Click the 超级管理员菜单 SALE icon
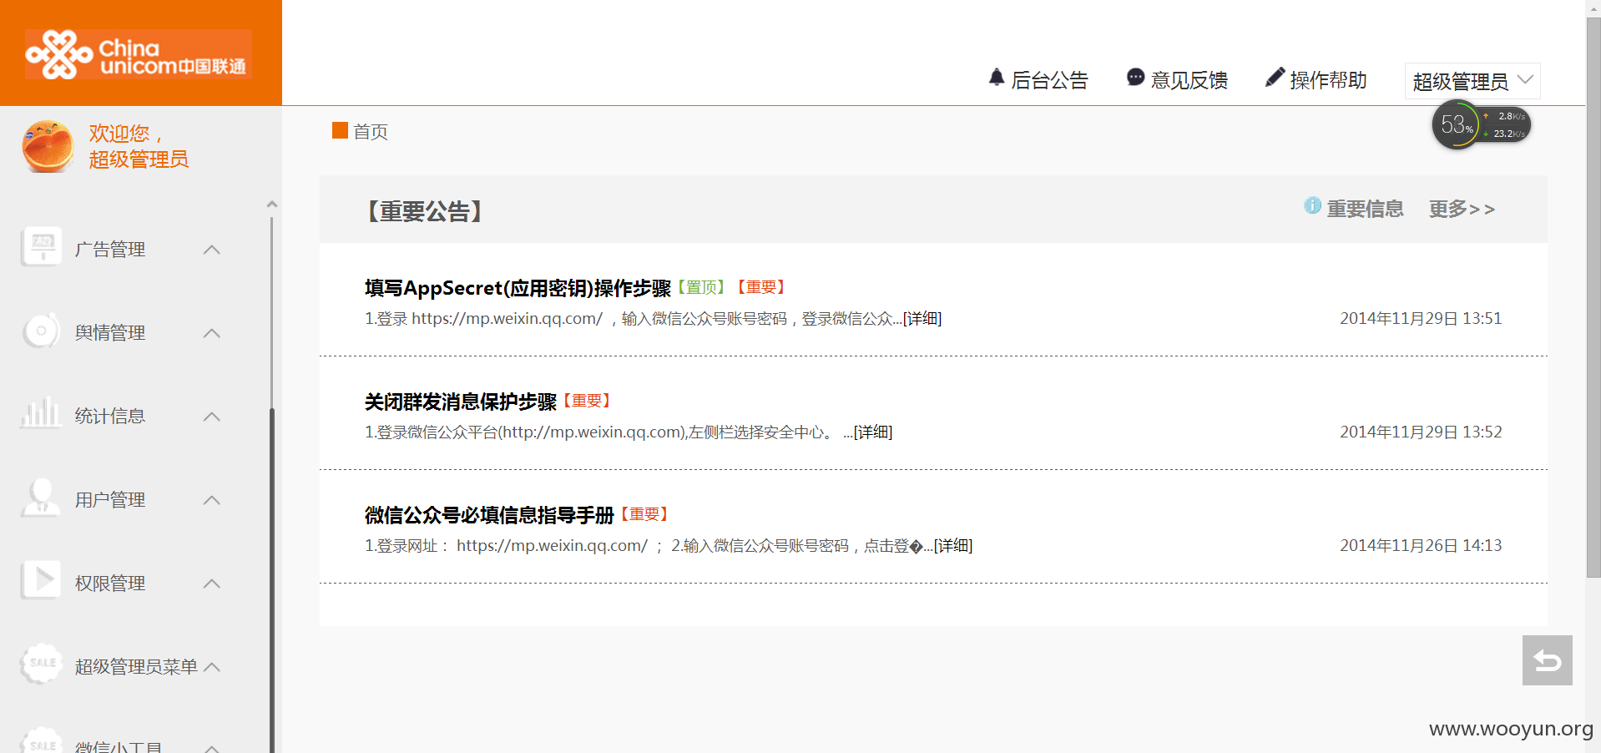The image size is (1601, 753). point(41,665)
